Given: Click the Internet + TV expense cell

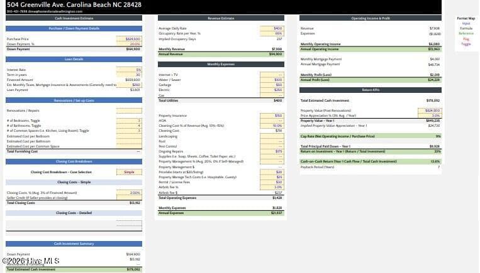Looking at the screenshot, I should 272,75.
